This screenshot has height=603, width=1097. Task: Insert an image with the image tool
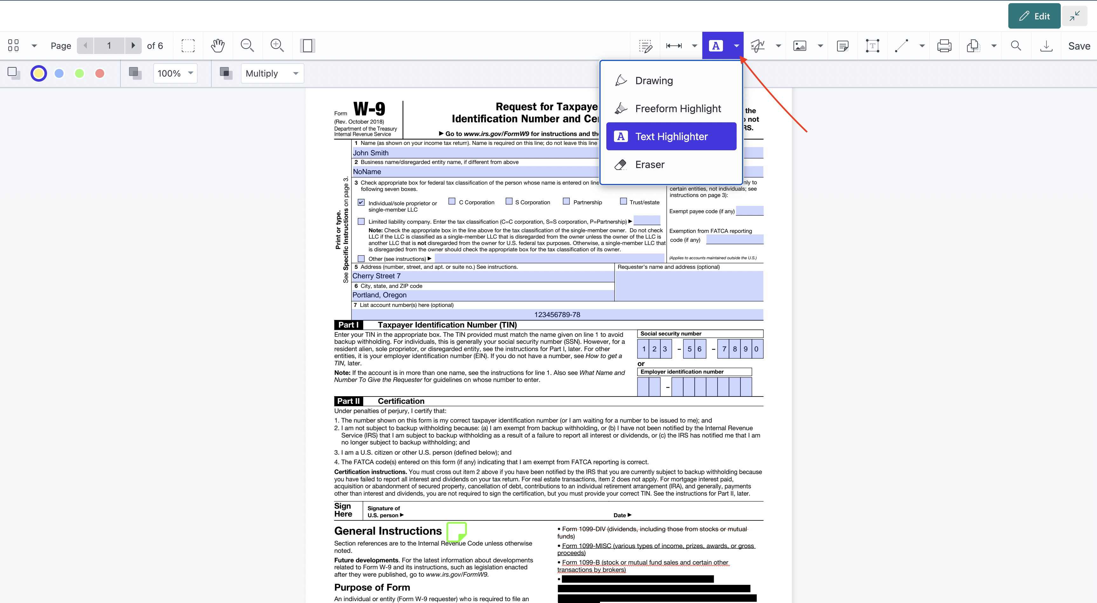click(x=800, y=45)
